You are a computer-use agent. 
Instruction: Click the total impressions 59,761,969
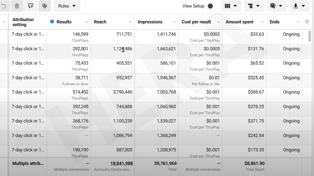(x=165, y=163)
